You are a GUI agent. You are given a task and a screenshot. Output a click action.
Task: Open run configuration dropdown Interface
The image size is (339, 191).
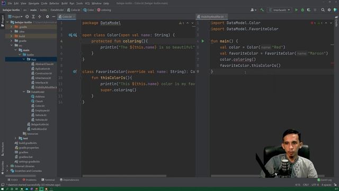[280, 10]
